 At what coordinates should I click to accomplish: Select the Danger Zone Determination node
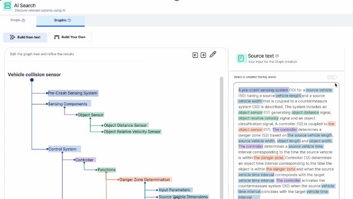144,180
